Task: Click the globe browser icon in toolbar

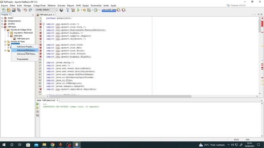Action: point(61,10)
